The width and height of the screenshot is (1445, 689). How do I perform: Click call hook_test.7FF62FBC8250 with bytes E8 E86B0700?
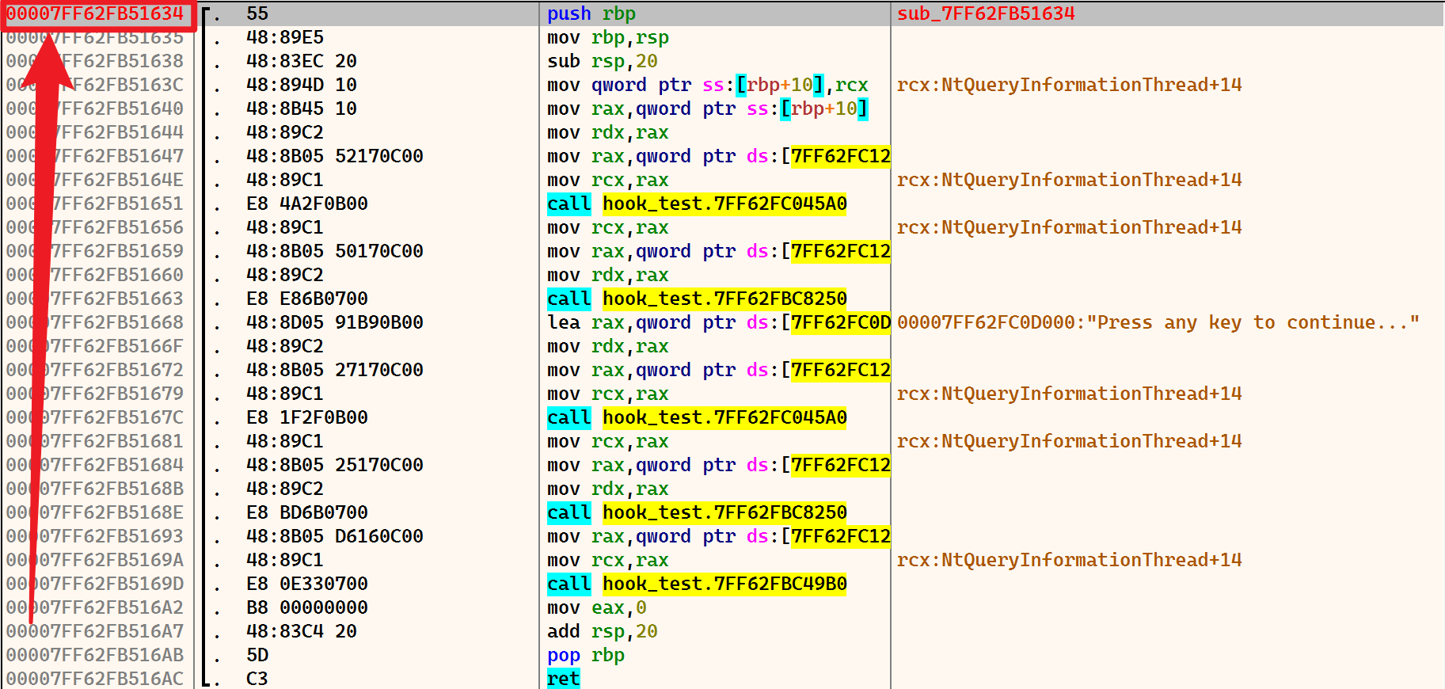pos(697,299)
